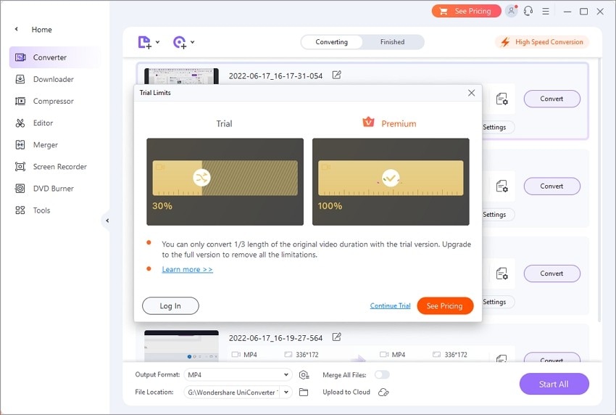Click the checkmark icon on the Premium bar
This screenshot has height=415, width=616.
click(391, 178)
